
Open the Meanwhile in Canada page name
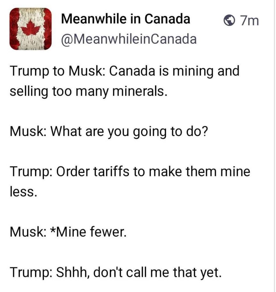126,19
